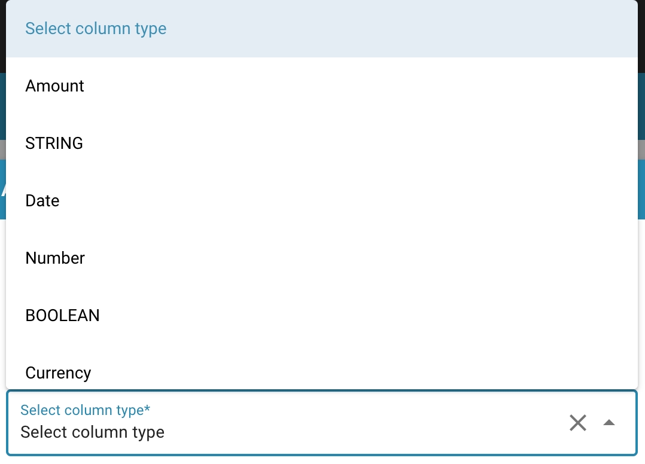Screen dimensions: 645x464
Task: Focus the Select column type field
Action: click(287, 431)
